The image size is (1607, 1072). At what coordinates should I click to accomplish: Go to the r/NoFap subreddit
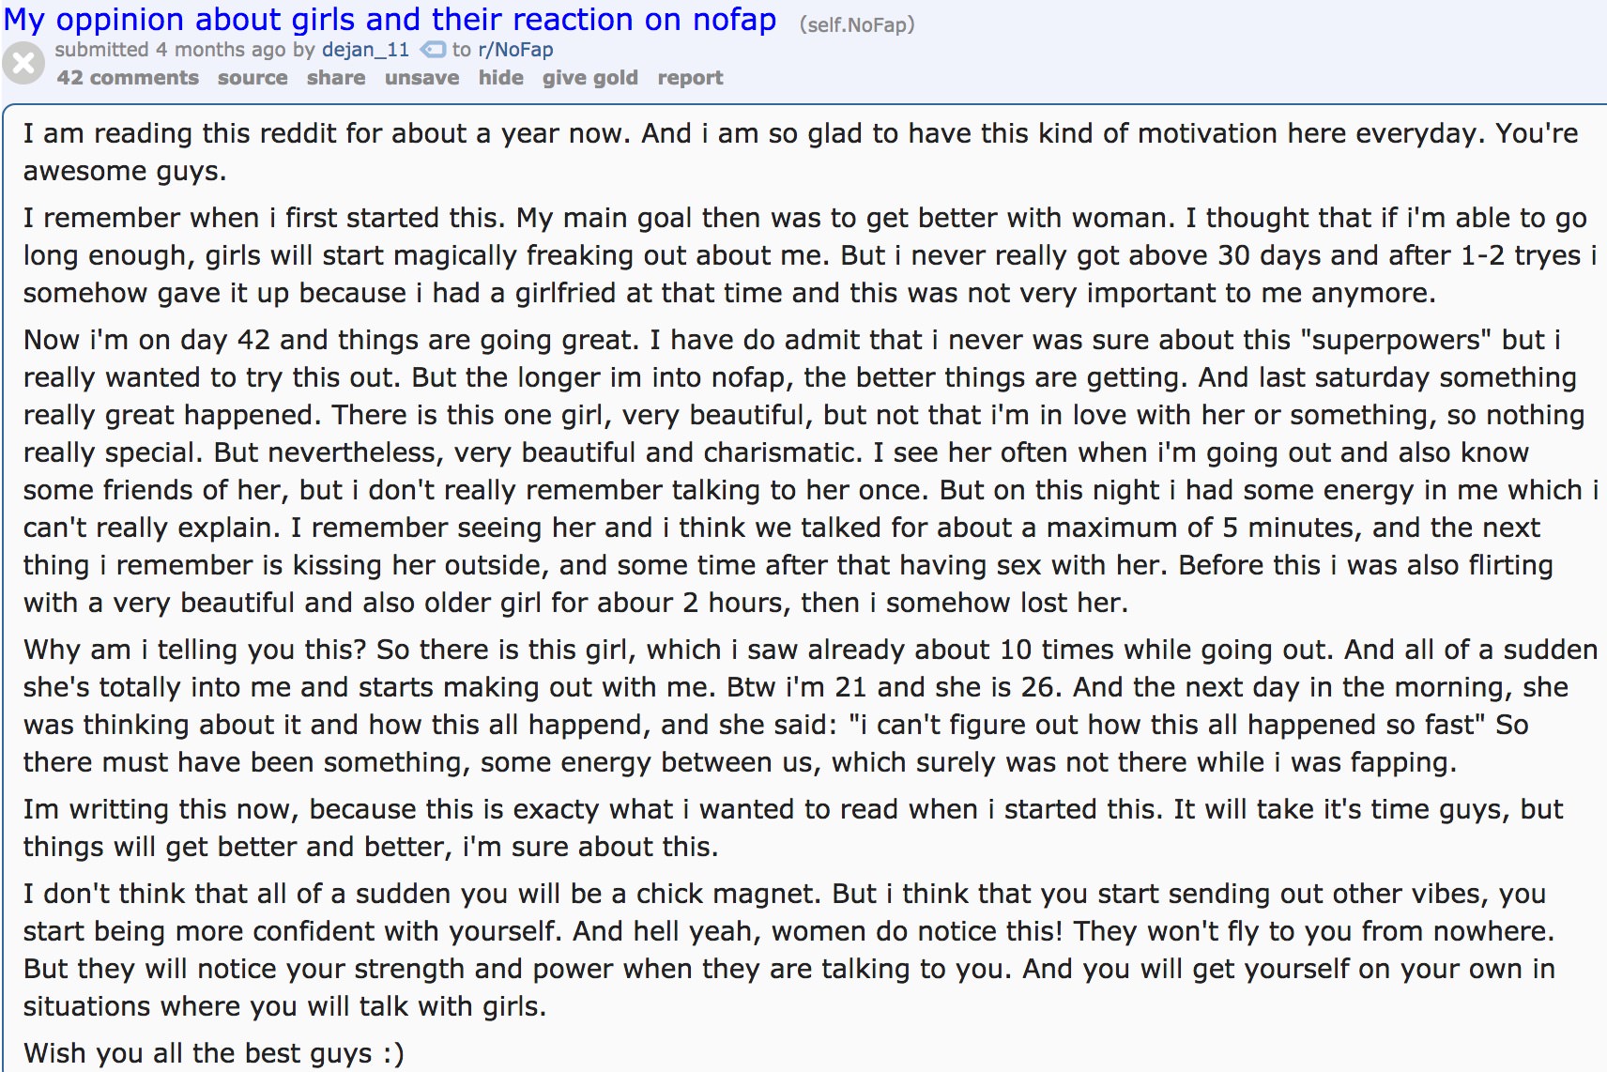[515, 50]
